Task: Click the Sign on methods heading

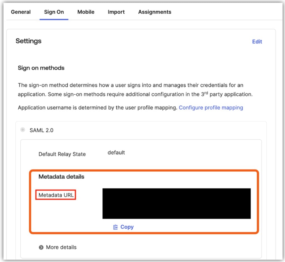Action: pos(41,68)
